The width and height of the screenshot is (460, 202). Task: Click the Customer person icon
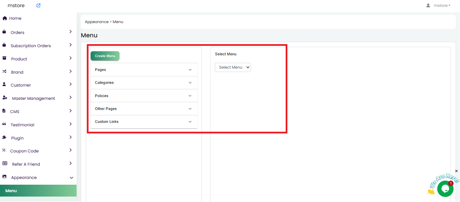(4, 85)
